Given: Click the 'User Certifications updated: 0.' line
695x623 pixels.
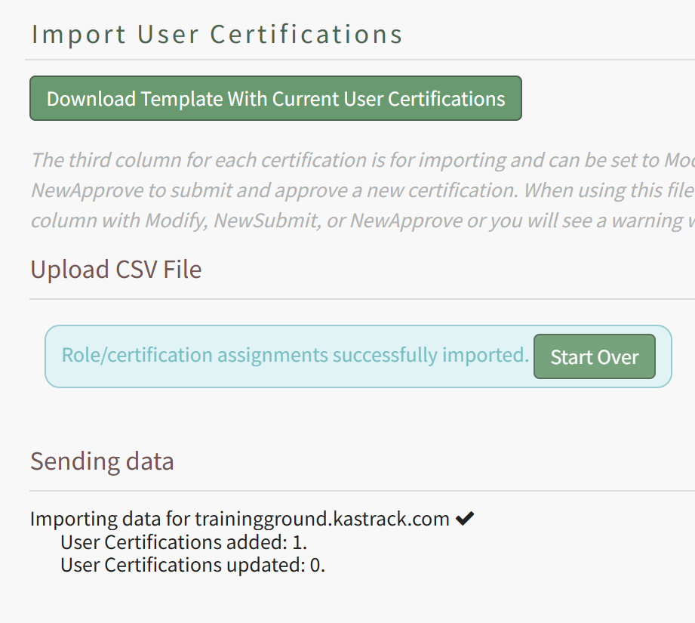Looking at the screenshot, I should [x=193, y=565].
